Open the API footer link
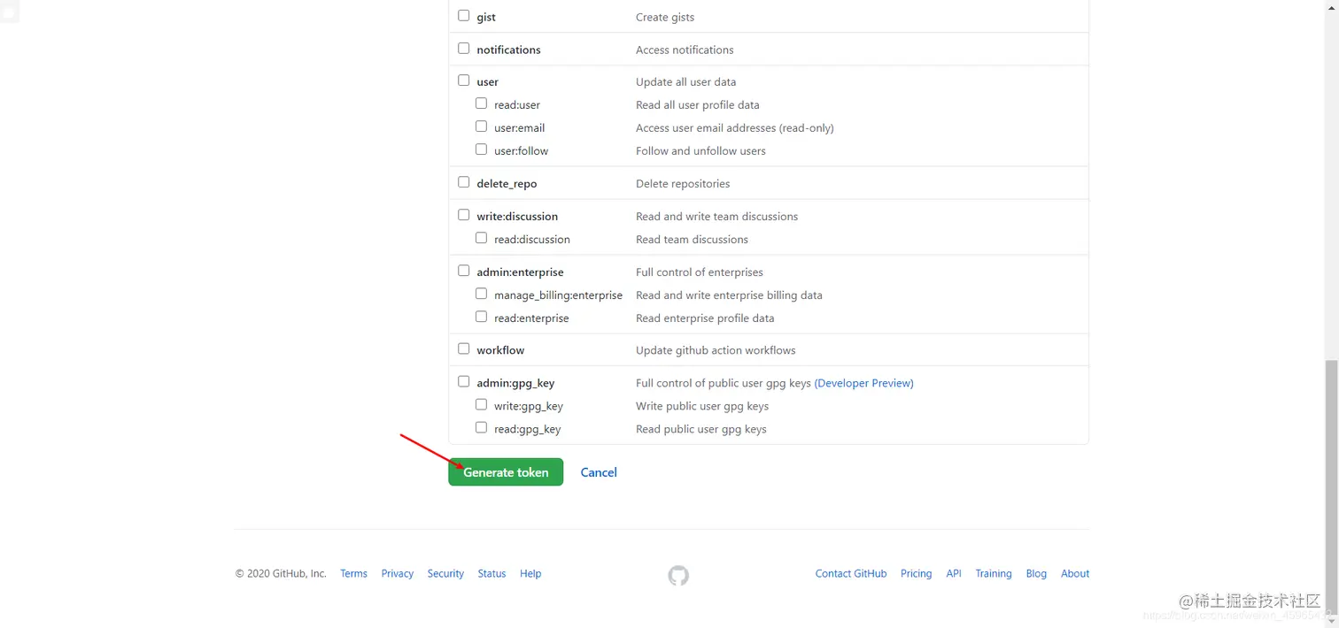 pos(954,574)
